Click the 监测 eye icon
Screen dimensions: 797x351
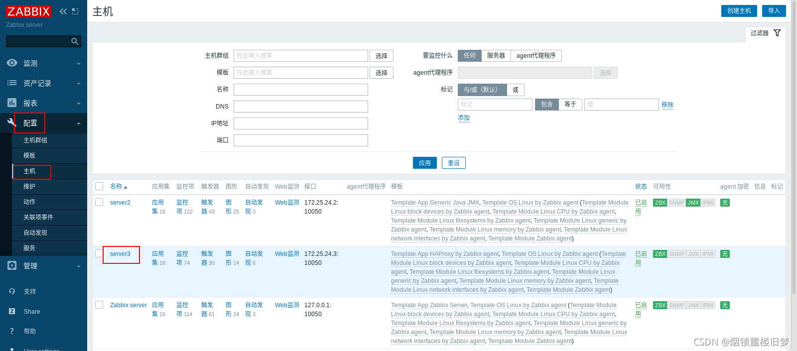[12, 63]
